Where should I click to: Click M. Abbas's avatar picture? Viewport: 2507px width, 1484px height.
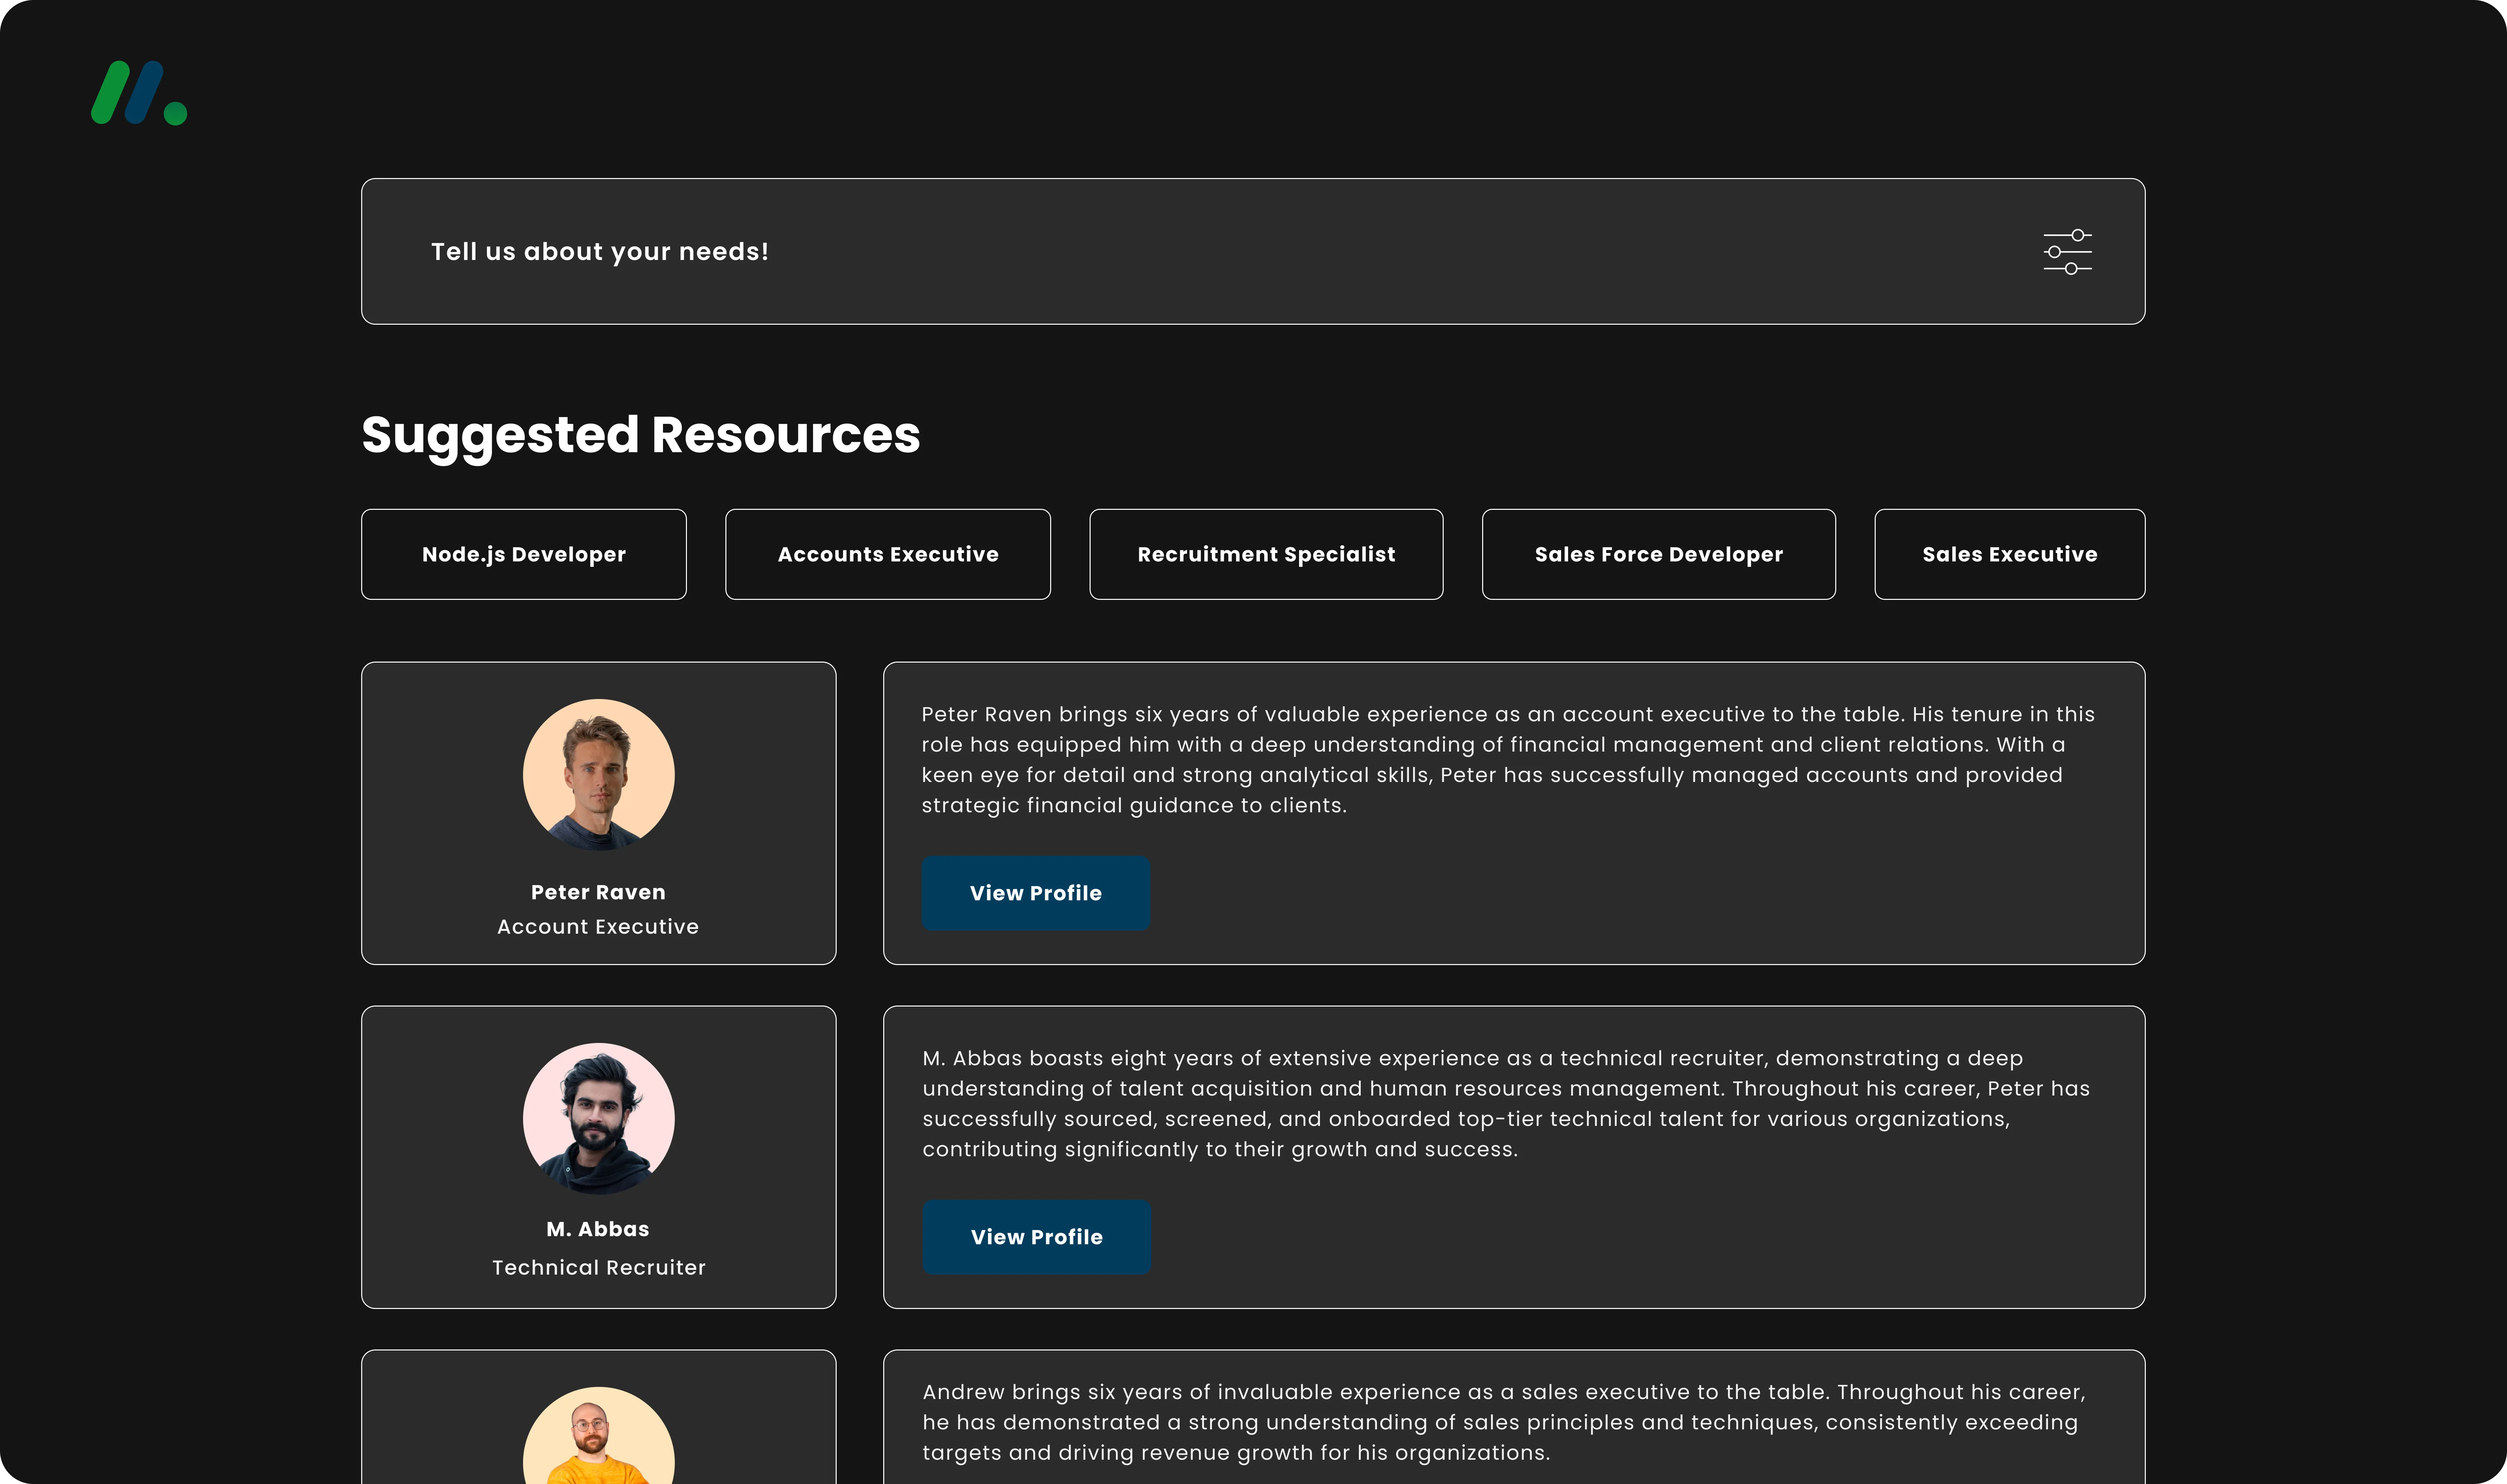pyautogui.click(x=598, y=1118)
